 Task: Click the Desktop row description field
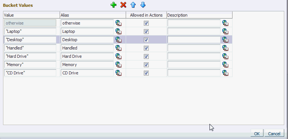[x=194, y=40]
